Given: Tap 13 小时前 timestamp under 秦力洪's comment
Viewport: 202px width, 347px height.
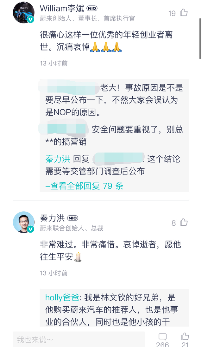Looking at the screenshot, I should [x=54, y=273].
